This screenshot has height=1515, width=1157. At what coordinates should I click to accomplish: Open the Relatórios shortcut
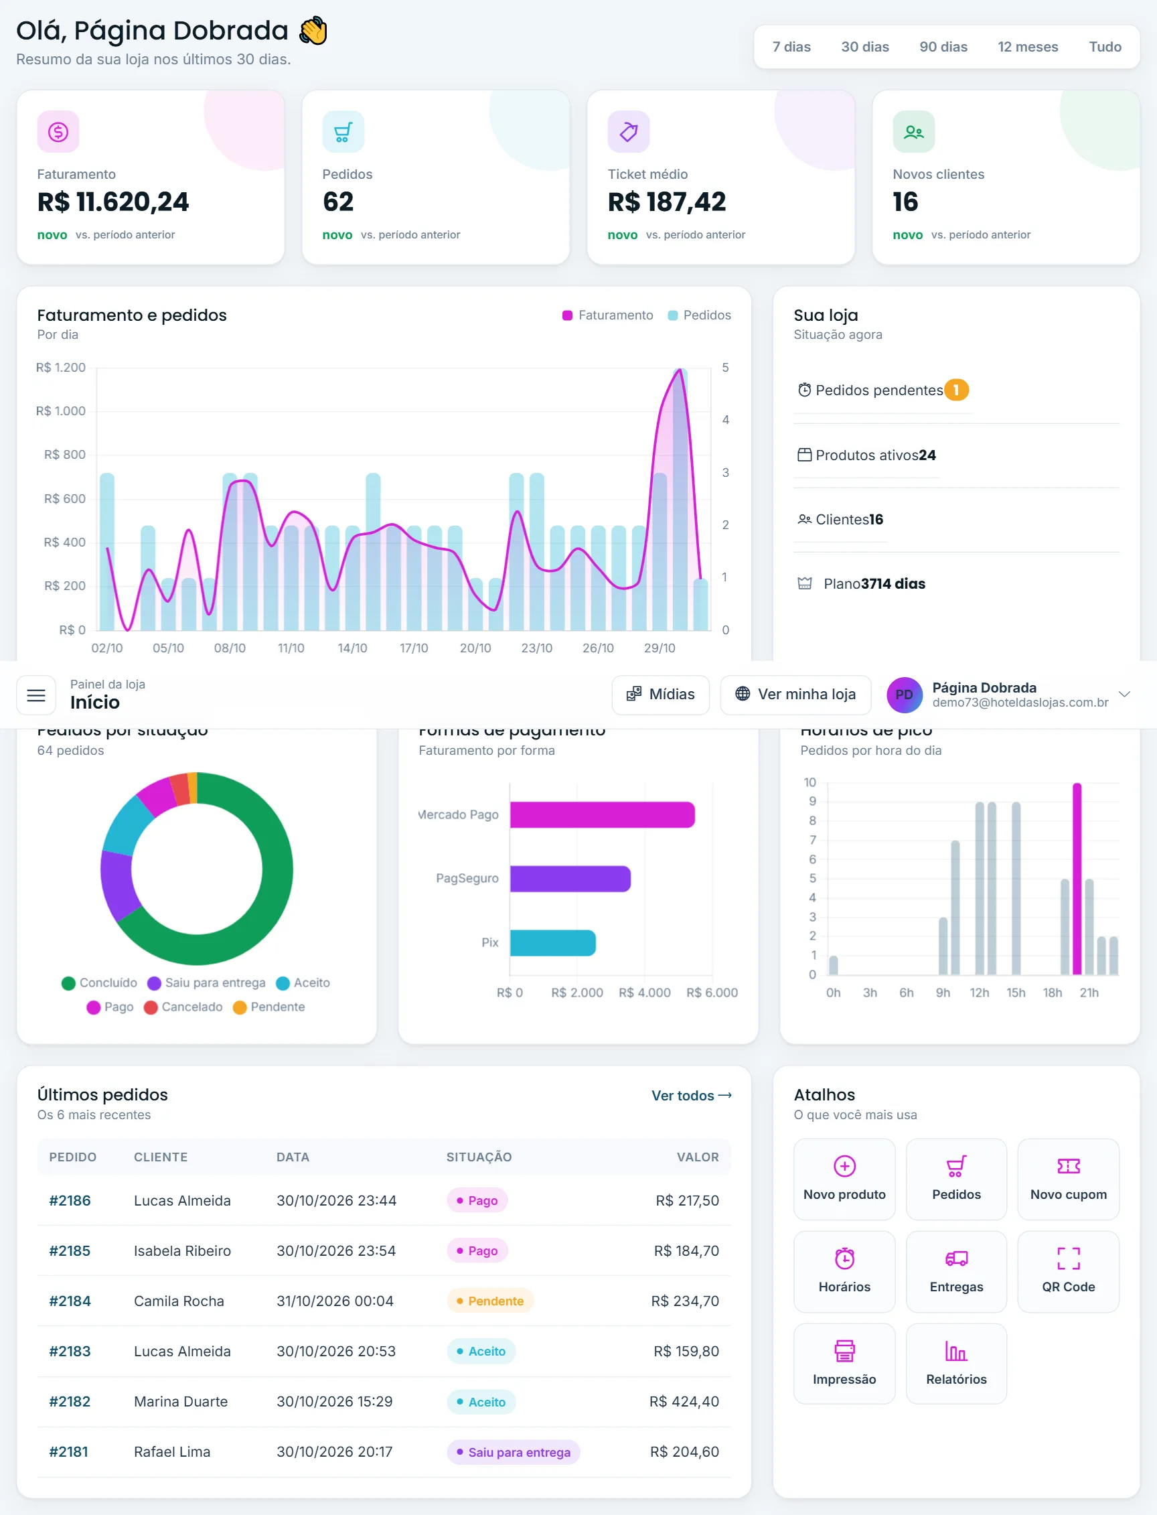(956, 1364)
